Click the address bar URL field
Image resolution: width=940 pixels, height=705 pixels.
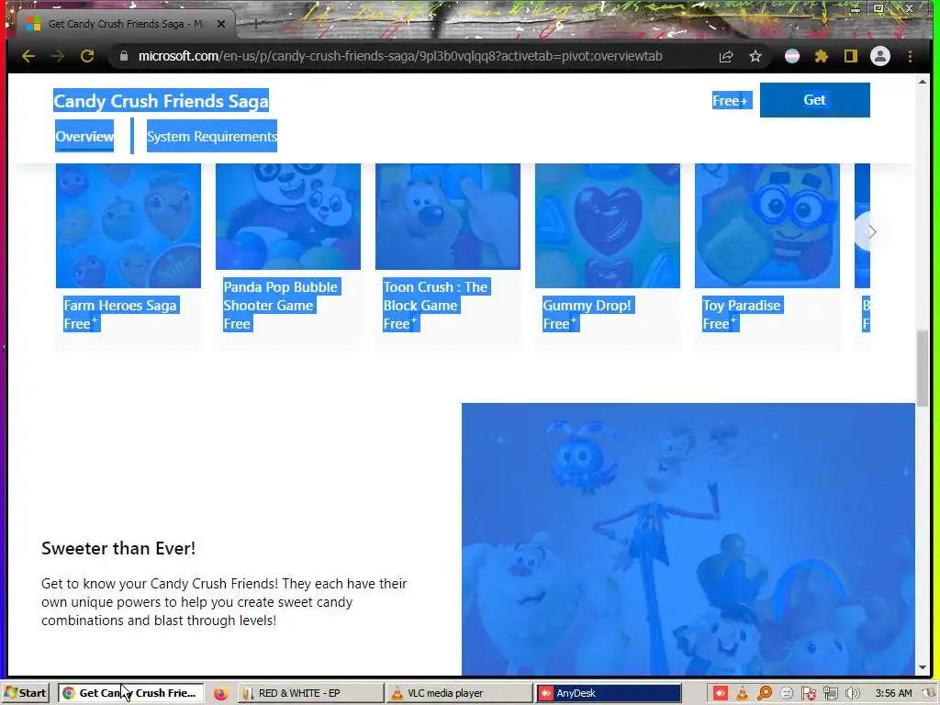[x=400, y=56]
